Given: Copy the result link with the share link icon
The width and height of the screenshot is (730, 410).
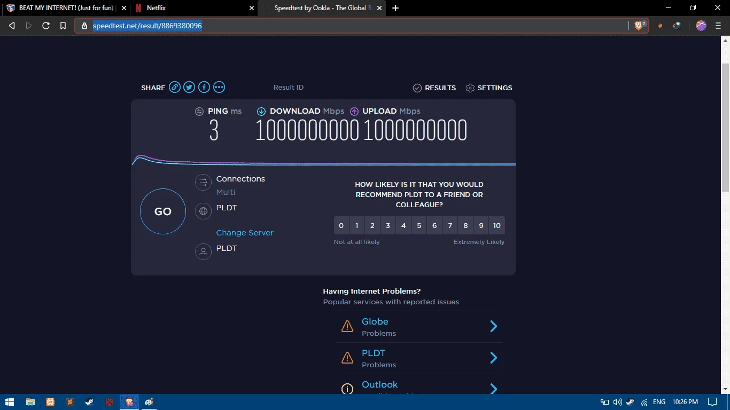Looking at the screenshot, I should pos(175,88).
